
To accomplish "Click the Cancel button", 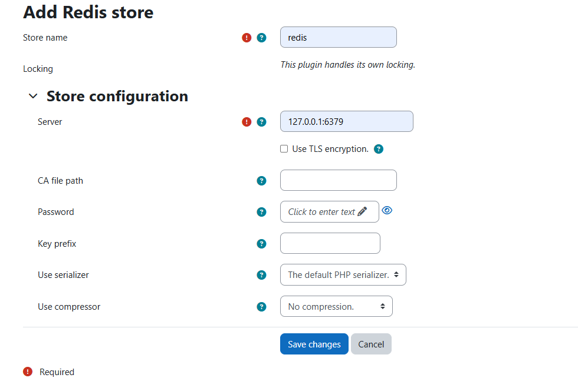I will pyautogui.click(x=371, y=344).
